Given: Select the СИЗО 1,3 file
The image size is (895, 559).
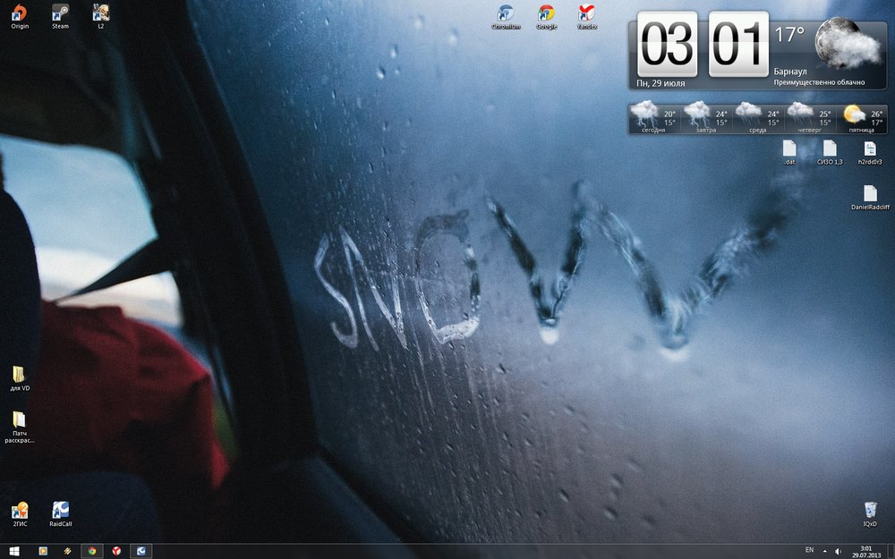Looking at the screenshot, I should click(x=830, y=149).
